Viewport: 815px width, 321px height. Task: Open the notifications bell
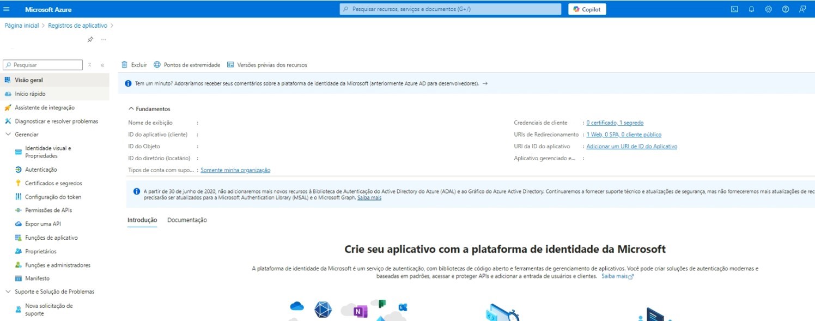[751, 9]
